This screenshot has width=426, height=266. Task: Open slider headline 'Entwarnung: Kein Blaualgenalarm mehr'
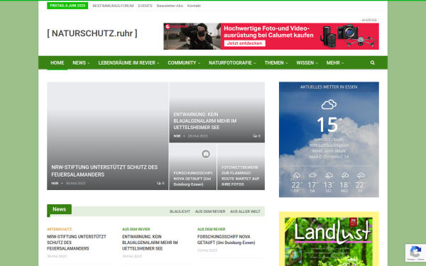click(205, 121)
